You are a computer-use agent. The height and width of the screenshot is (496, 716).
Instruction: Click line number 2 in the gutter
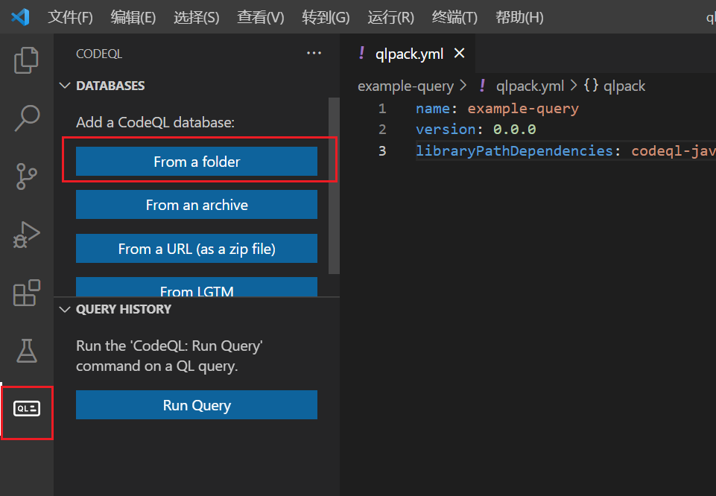(x=382, y=130)
